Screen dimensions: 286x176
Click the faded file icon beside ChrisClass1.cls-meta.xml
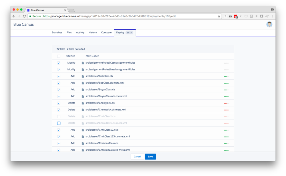point(83,123)
